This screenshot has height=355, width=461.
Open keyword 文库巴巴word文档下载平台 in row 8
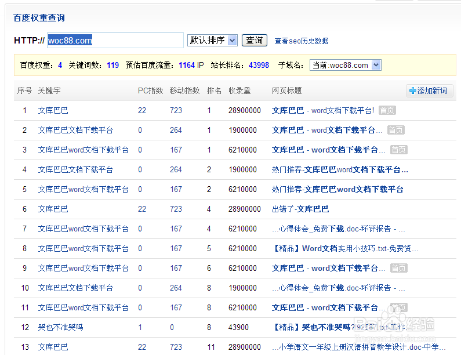click(83, 248)
